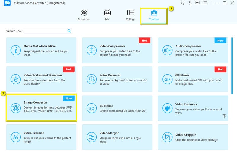237x151 pixels.
Task: Open the Image Converter tool
Action: (x=41, y=108)
